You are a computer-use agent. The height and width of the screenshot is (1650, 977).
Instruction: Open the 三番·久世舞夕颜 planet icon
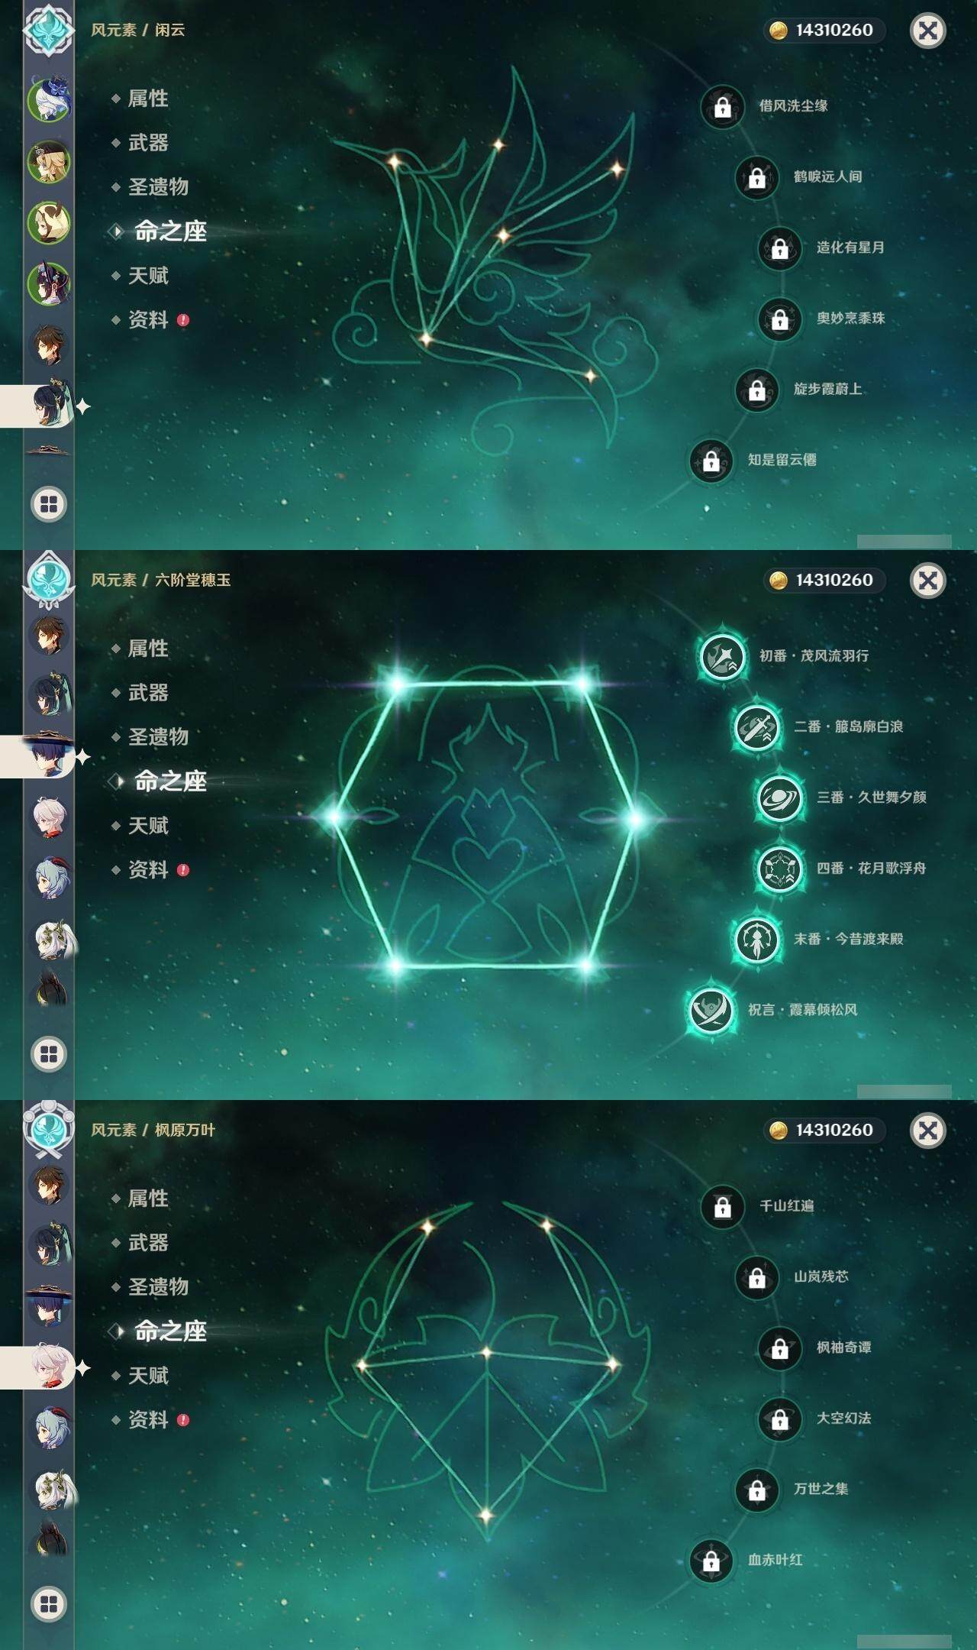[x=779, y=798]
